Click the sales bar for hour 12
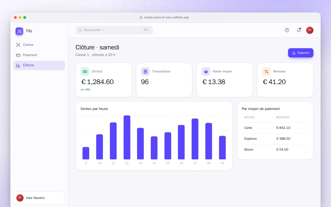The height and width of the screenshot is (207, 331). tap(127, 137)
